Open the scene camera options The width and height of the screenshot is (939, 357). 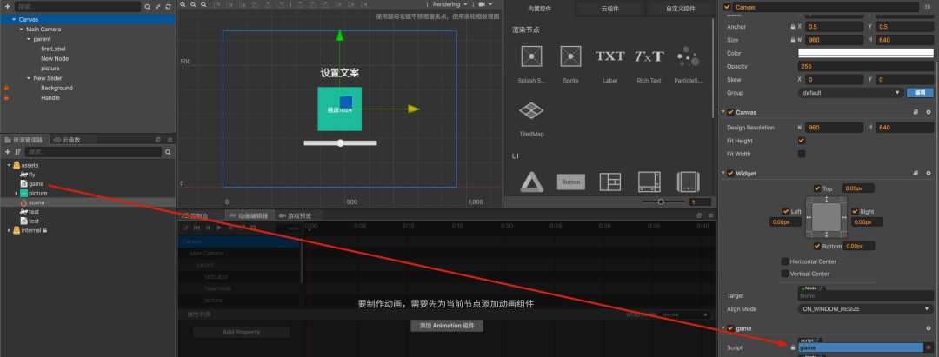point(485,4)
